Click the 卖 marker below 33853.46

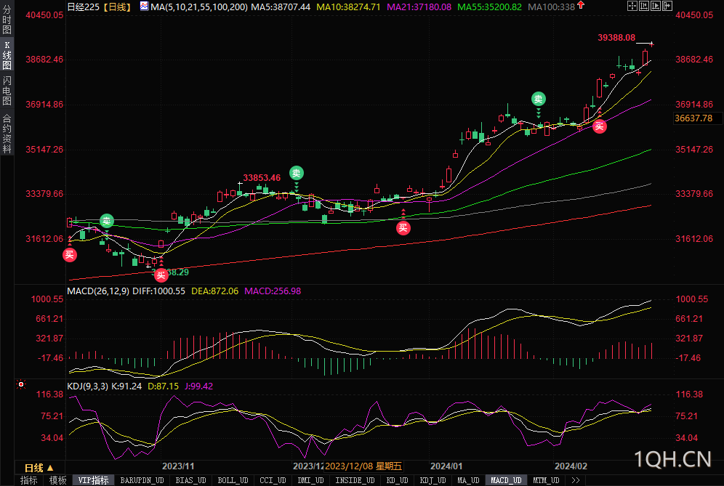tap(297, 173)
